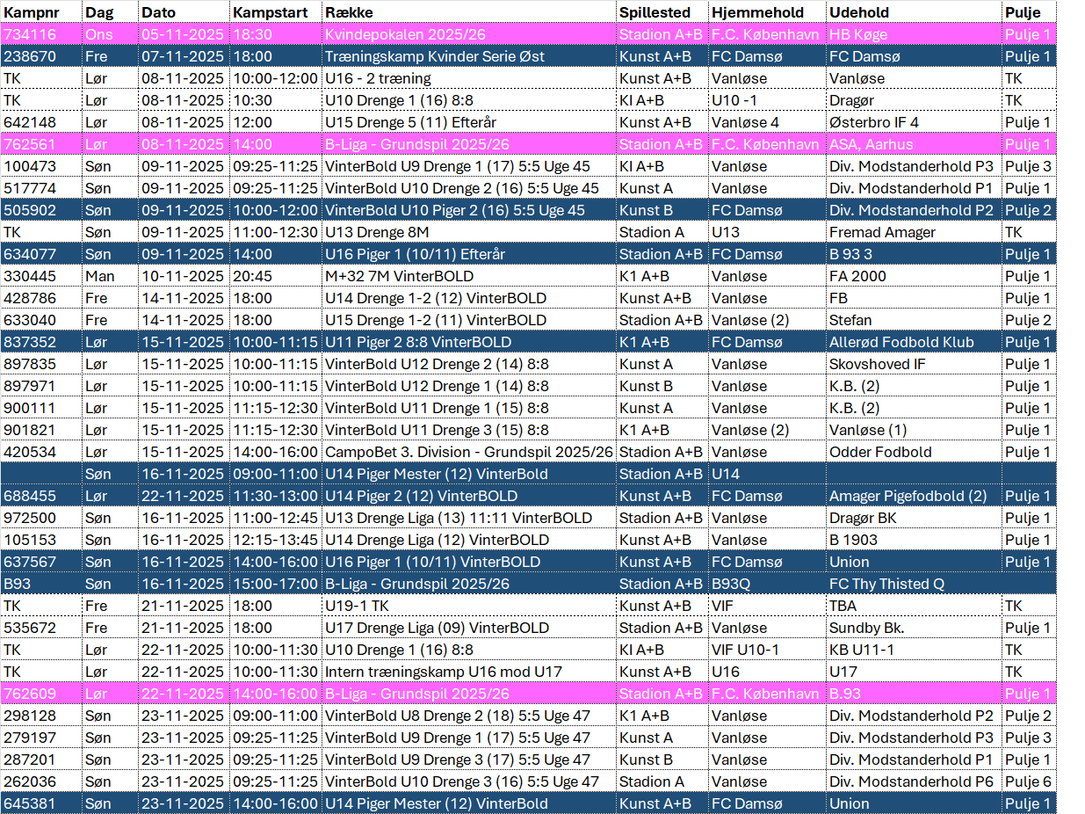Click the FA 2000 cell
The height and width of the screenshot is (814, 1085).
(857, 276)
